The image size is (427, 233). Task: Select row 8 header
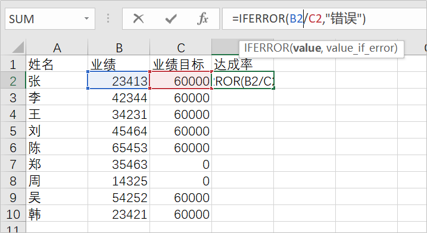click(13, 181)
